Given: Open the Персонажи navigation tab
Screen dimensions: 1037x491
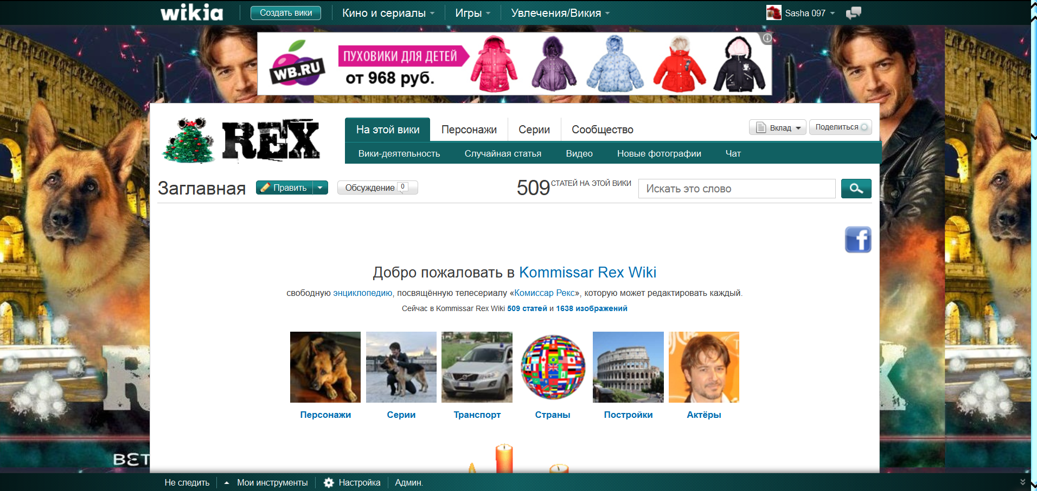Looking at the screenshot, I should pyautogui.click(x=469, y=130).
